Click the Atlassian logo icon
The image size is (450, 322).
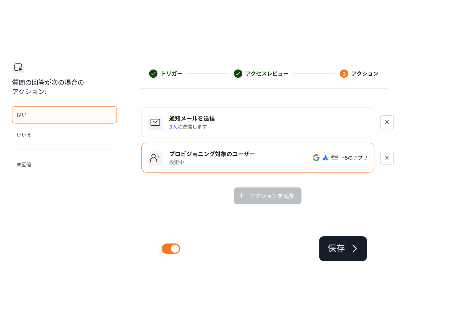[325, 158]
